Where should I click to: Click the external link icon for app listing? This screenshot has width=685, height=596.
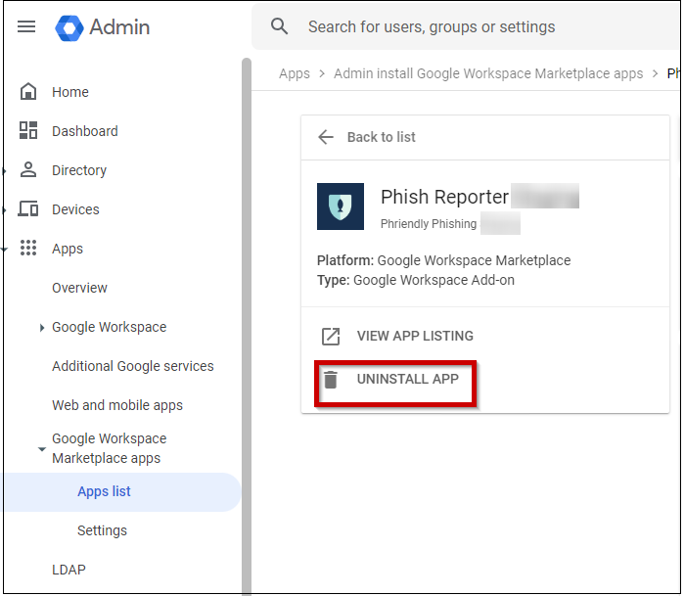click(x=331, y=336)
